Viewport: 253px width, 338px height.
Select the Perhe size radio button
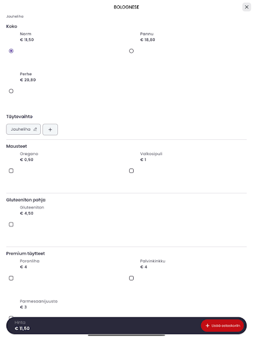click(11, 91)
